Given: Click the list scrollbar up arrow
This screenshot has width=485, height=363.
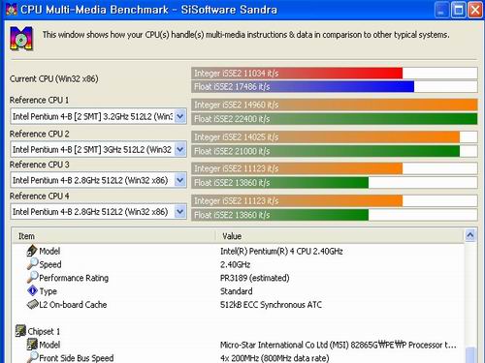Looking at the screenshot, I should point(470,235).
